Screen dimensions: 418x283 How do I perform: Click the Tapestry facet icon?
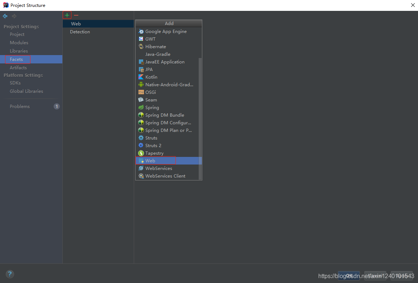(141, 153)
